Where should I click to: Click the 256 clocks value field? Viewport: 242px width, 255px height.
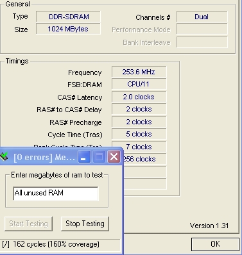click(x=144, y=159)
